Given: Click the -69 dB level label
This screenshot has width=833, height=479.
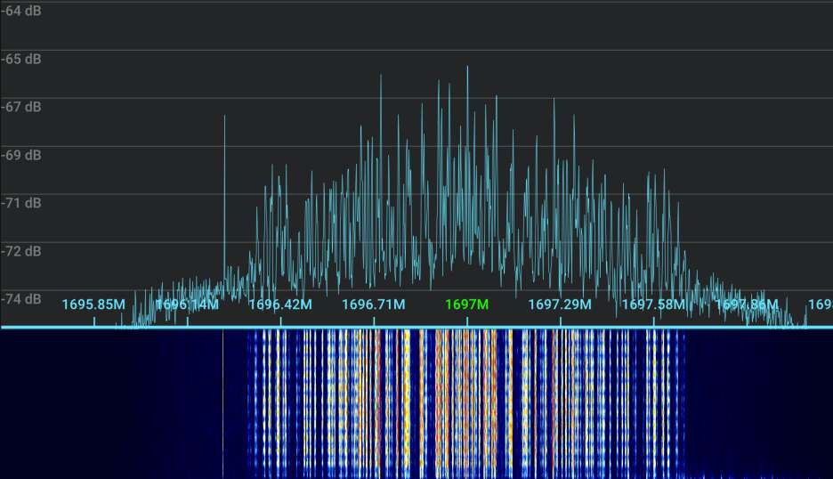Looking at the screenshot, I should [20, 155].
